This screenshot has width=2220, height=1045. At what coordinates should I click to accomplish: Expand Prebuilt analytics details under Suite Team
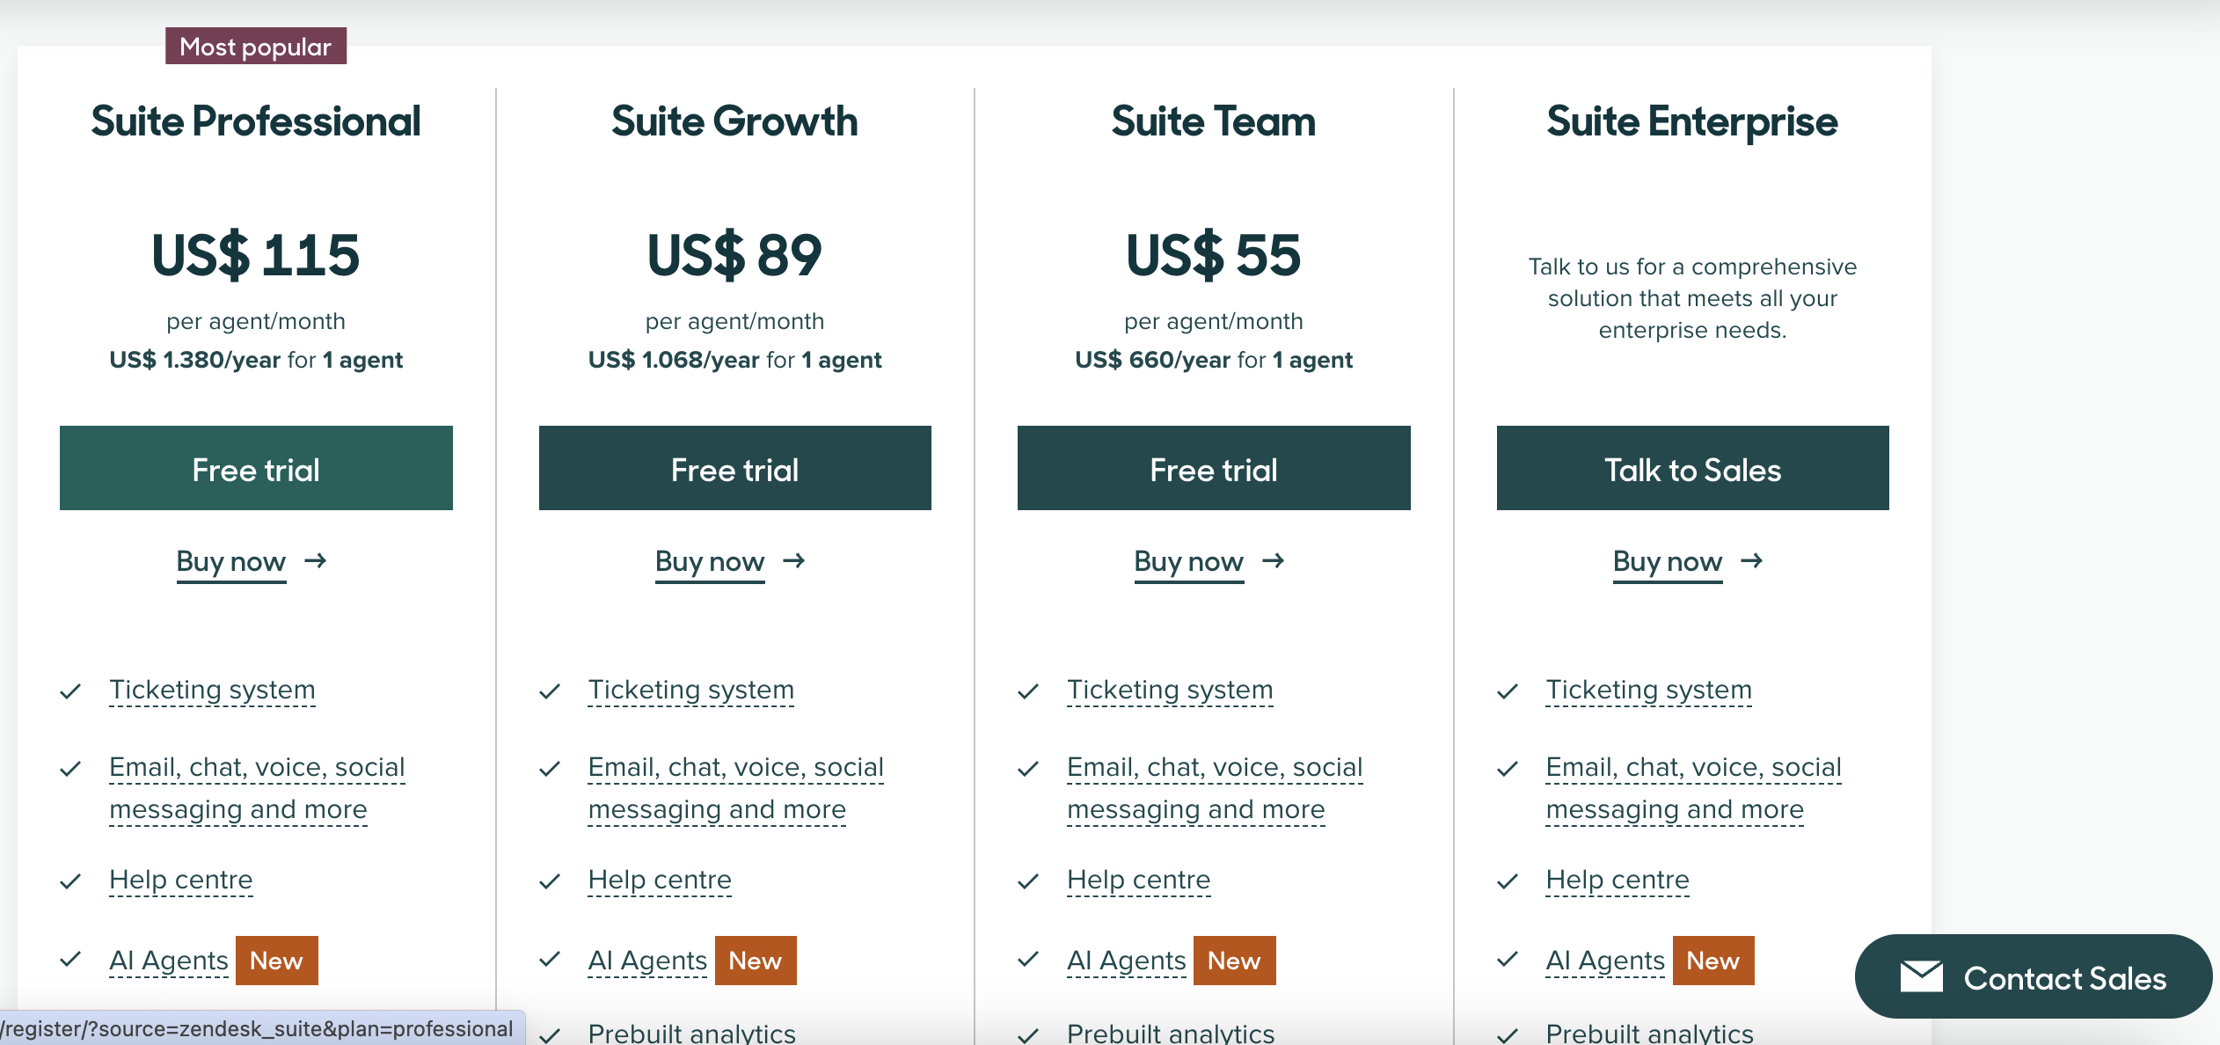point(1170,1034)
